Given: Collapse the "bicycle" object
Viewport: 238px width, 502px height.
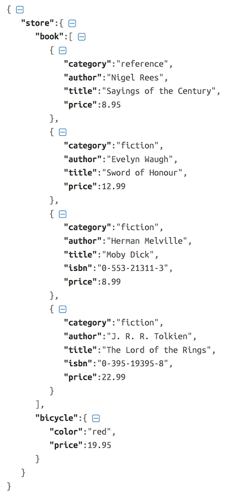Looking at the screenshot, I should tap(96, 419).
